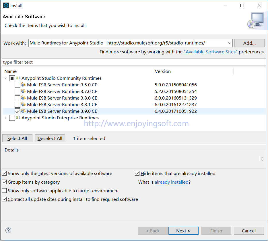Image resolution: width=268 pixels, height=241 pixels.
Task: Collapse Anypoint Studio Community Runtimes tree
Action: pos(6,78)
